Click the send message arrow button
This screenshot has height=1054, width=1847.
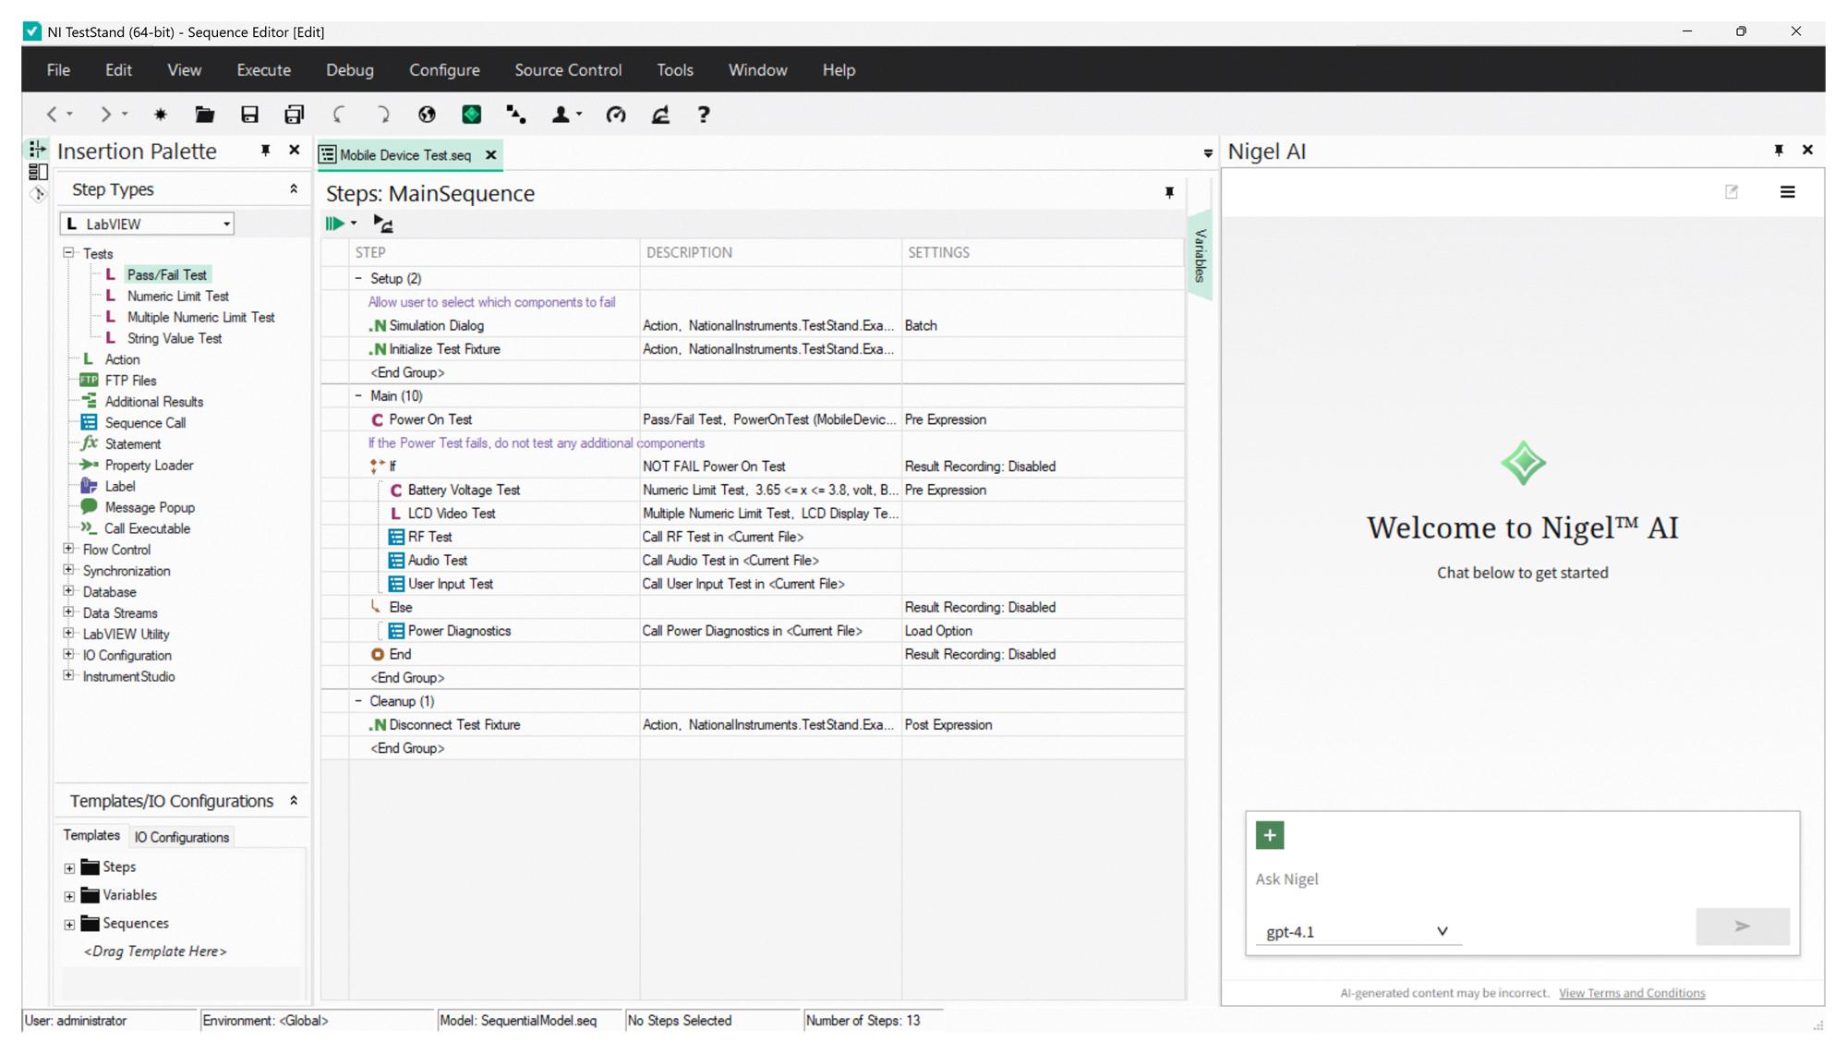coord(1743,926)
